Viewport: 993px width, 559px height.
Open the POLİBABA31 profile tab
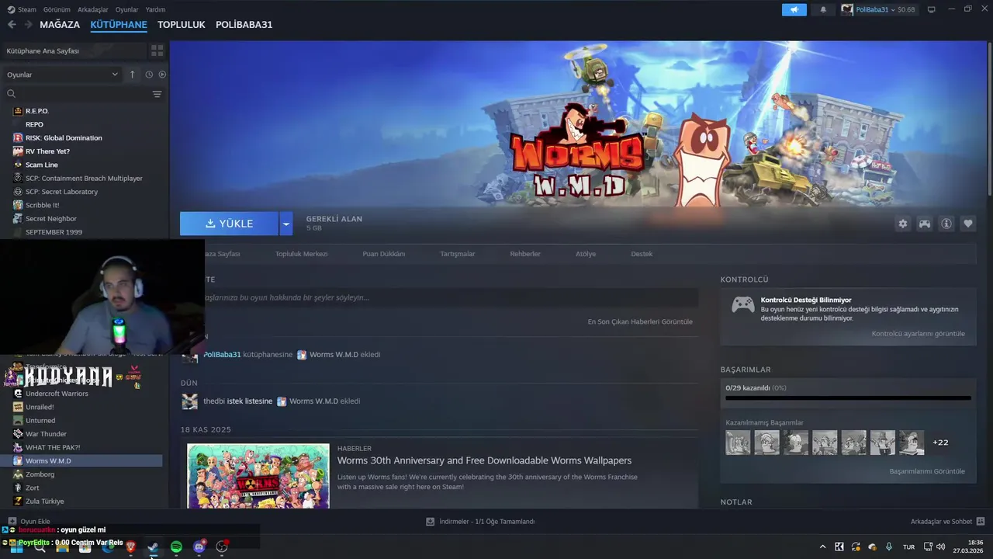point(244,25)
